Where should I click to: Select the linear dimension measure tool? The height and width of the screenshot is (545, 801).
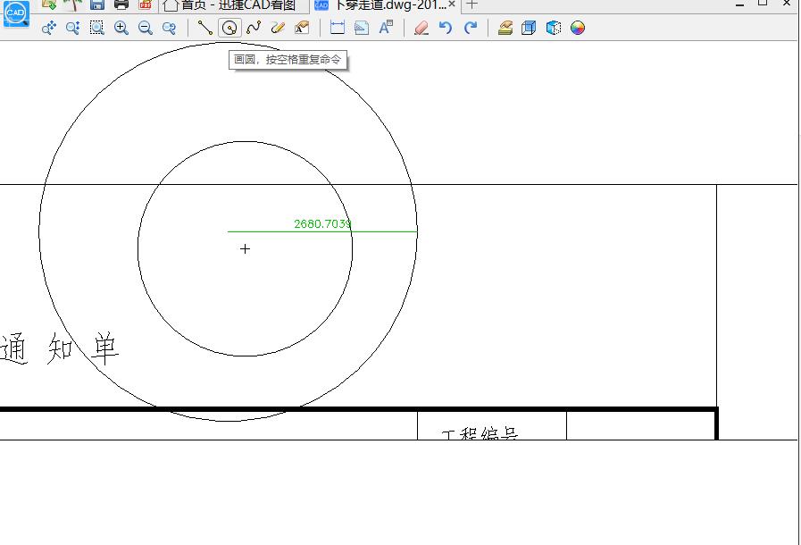tap(338, 28)
